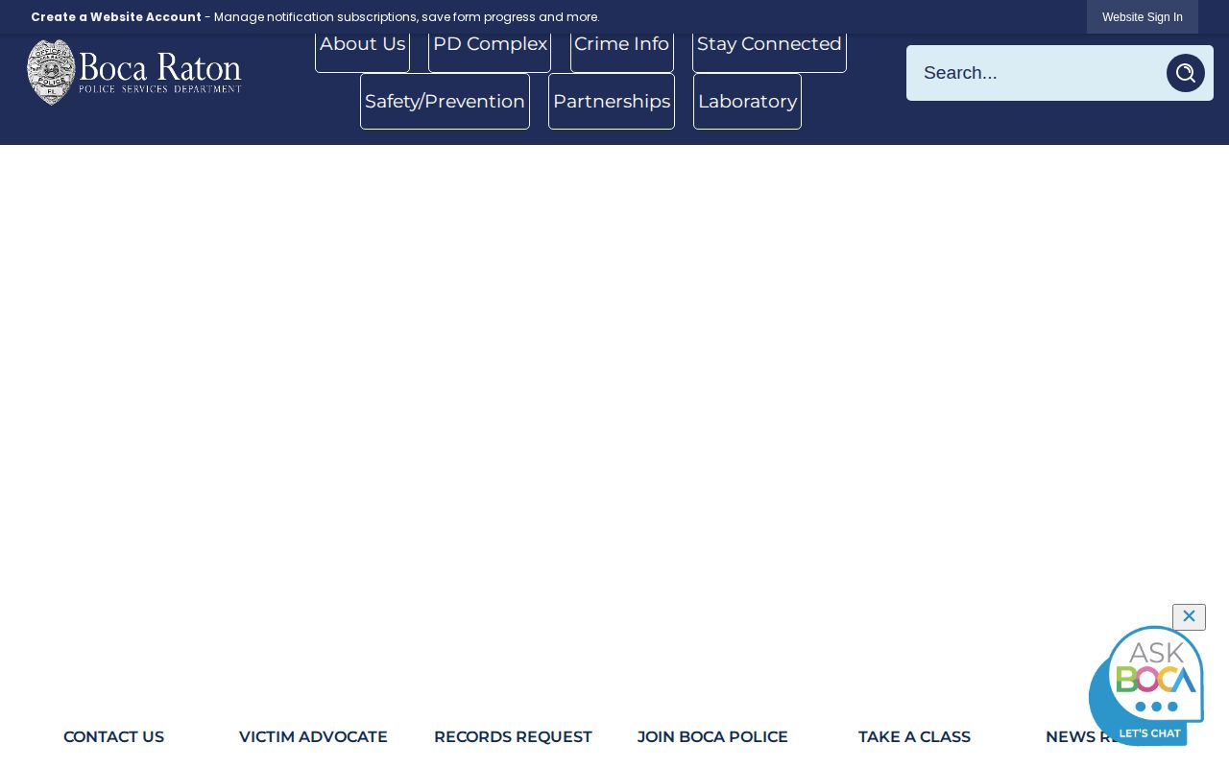Close the Ask Boca chat popup
1229x768 pixels.
[x=1189, y=617]
